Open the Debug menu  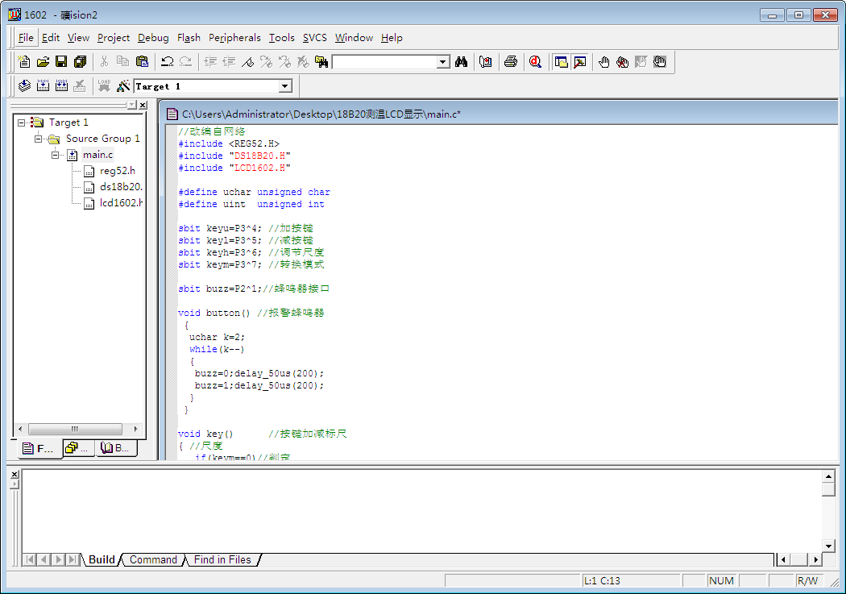(153, 38)
